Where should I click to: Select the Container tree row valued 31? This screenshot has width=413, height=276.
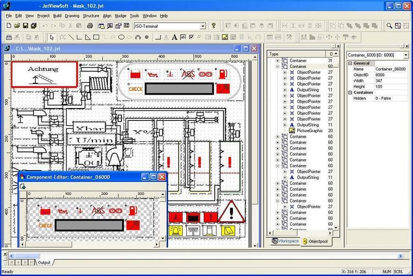pos(298,60)
